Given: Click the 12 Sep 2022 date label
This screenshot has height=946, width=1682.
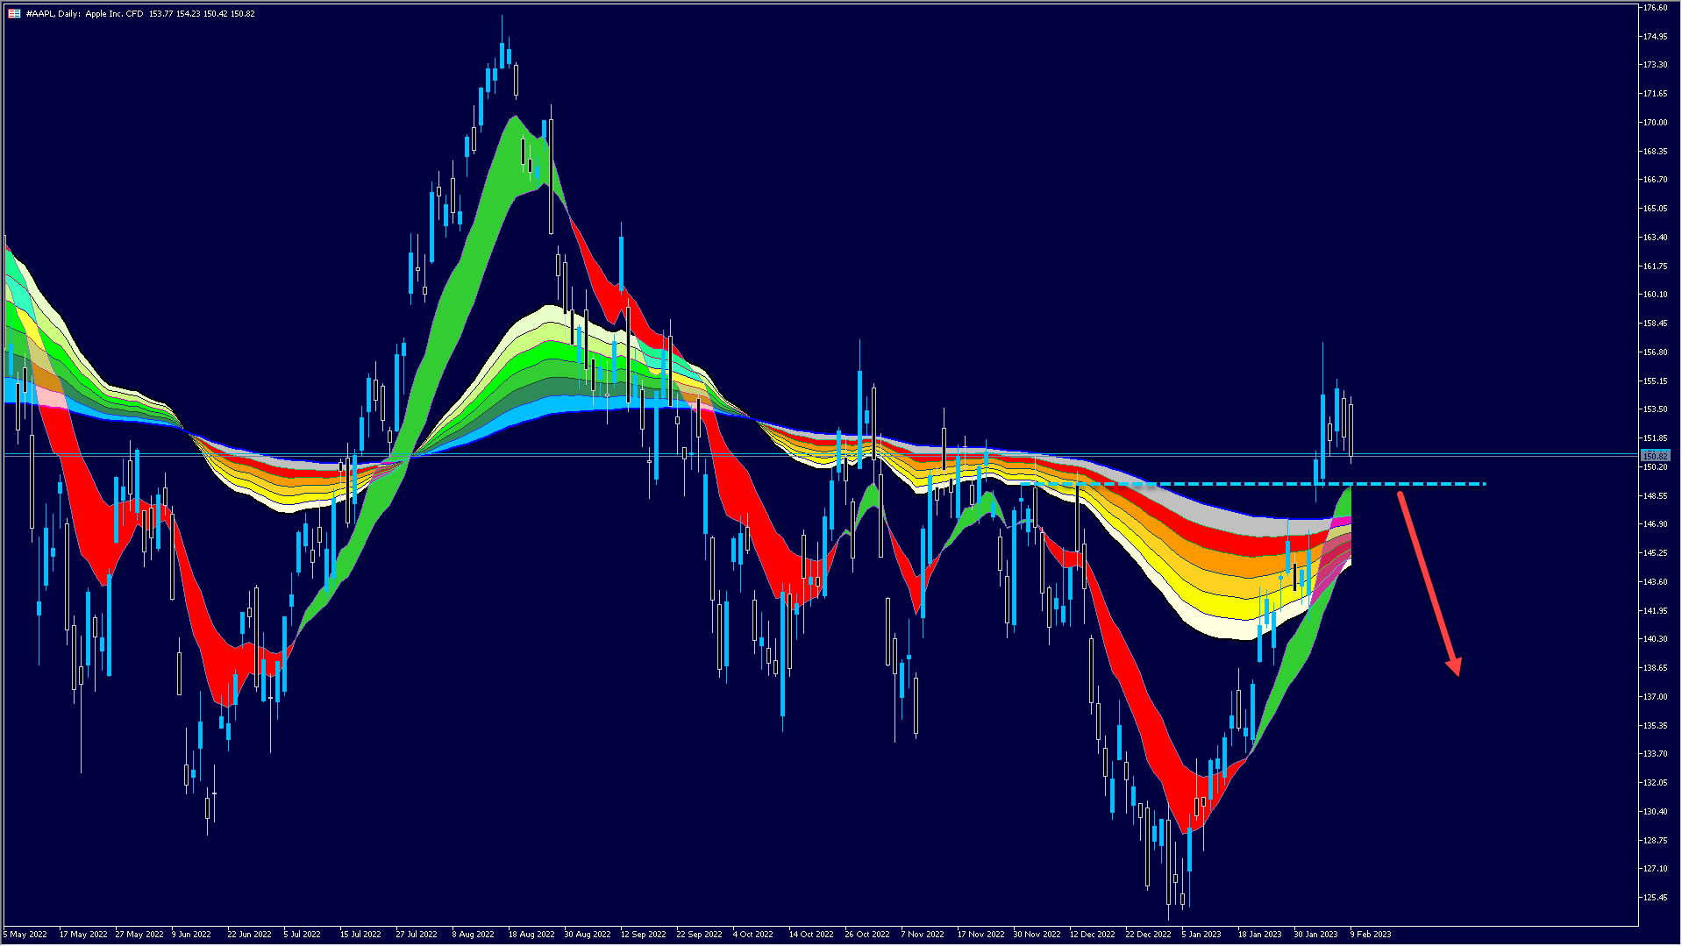Looking at the screenshot, I should pos(644,935).
